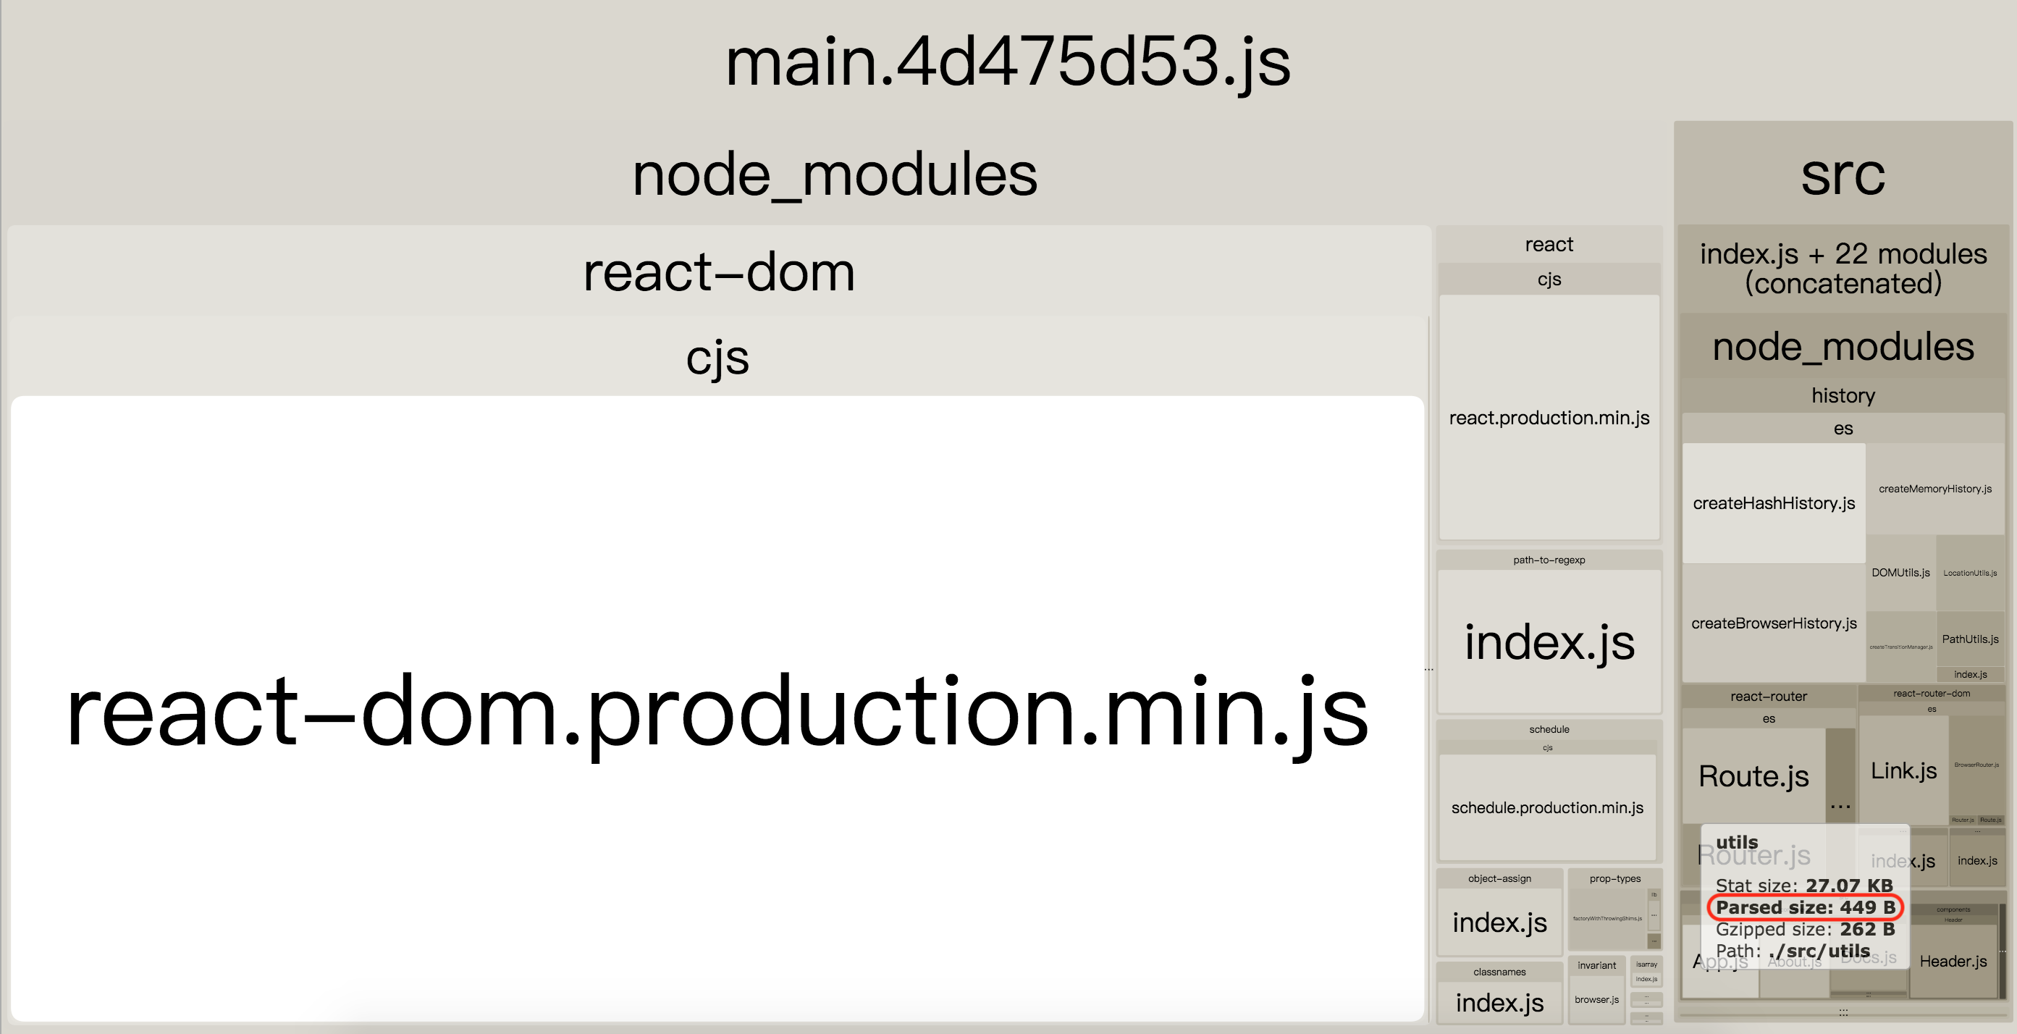This screenshot has width=2017, height=1034.
Task: Click the isarray package header
Action: (x=1646, y=964)
